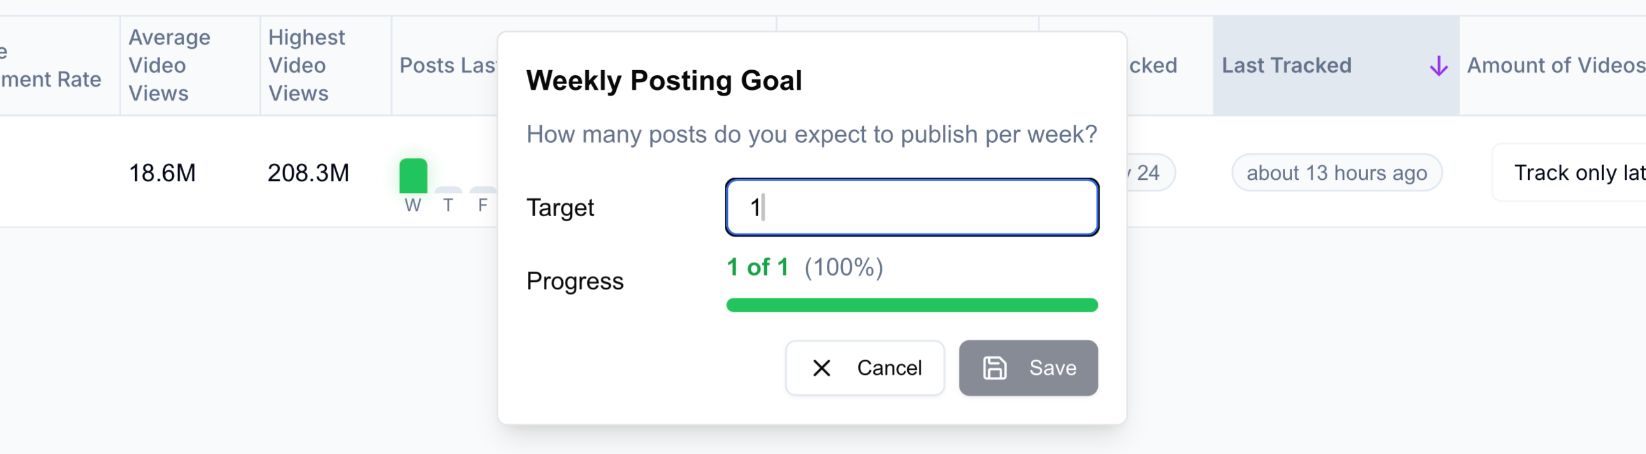
Task: Click the 'about 13 hours ago' badge
Action: click(x=1336, y=173)
